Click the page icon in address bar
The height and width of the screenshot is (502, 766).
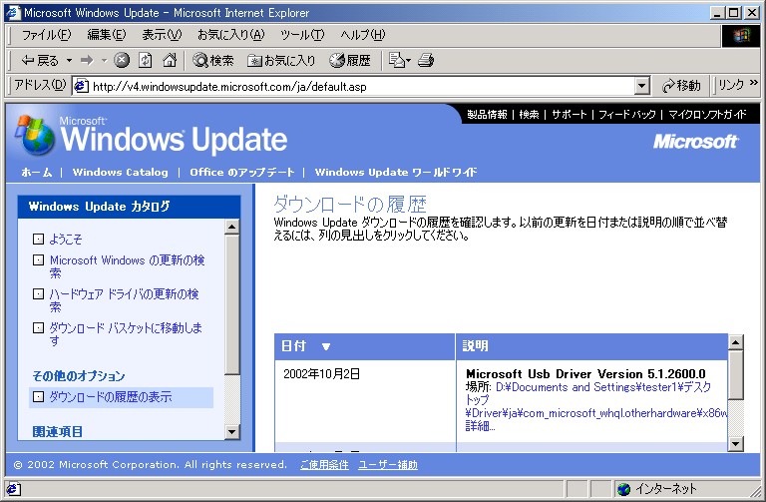(x=81, y=86)
